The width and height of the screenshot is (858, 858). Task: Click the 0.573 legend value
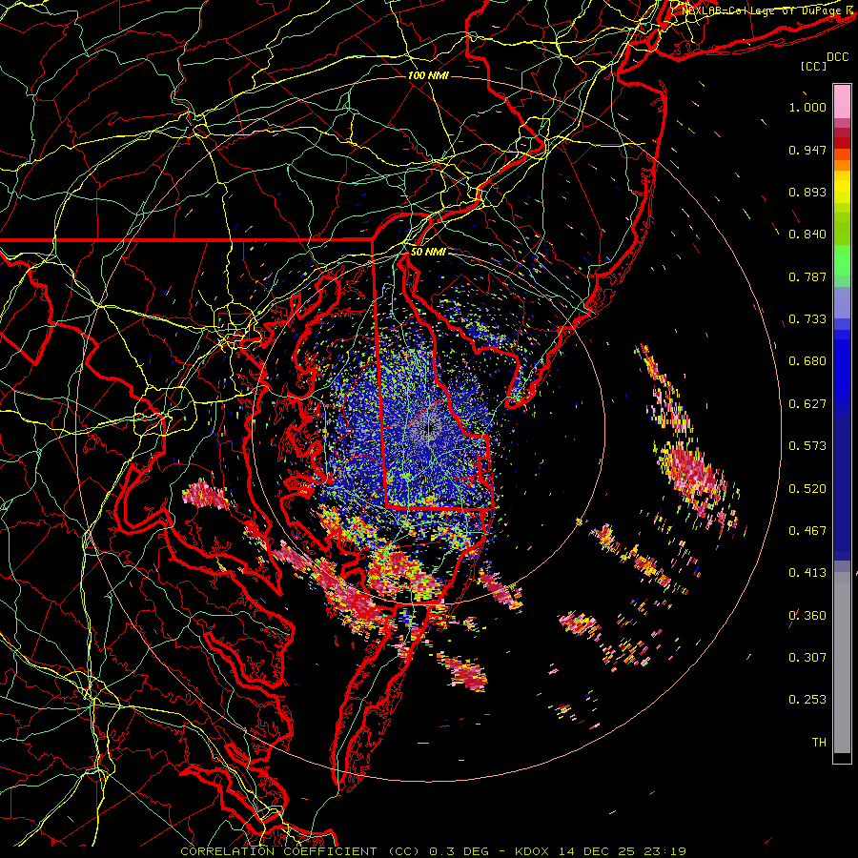tap(807, 446)
